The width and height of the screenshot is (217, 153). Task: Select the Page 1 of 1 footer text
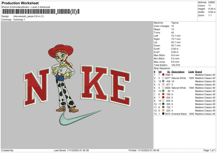click(209, 150)
